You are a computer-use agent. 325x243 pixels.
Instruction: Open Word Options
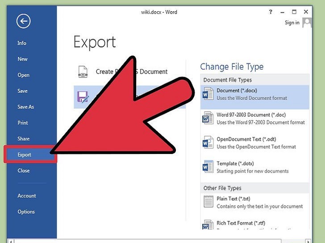point(26,211)
